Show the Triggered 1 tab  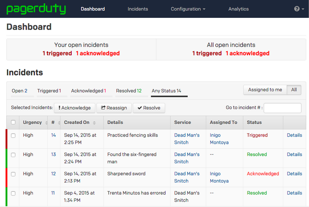(x=49, y=91)
